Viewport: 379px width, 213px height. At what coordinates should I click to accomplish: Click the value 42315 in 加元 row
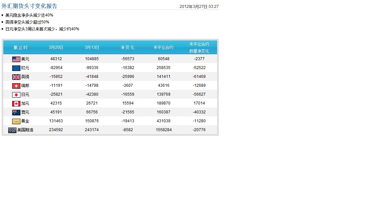click(56, 103)
